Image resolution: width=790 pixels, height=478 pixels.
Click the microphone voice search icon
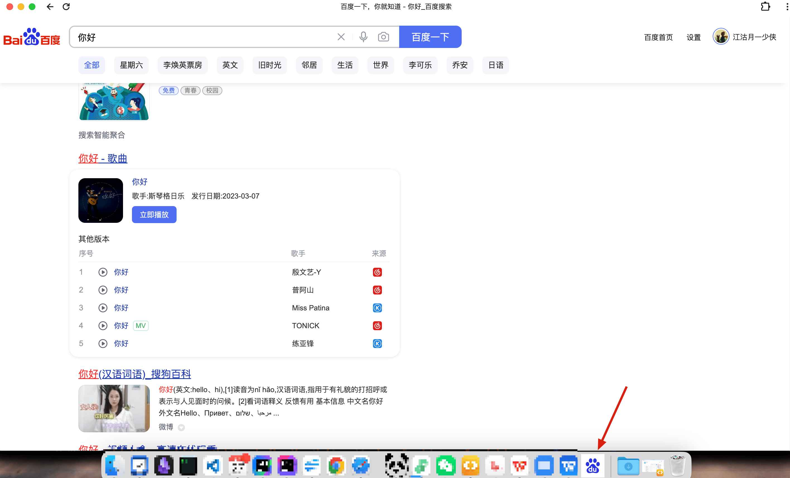tap(363, 37)
